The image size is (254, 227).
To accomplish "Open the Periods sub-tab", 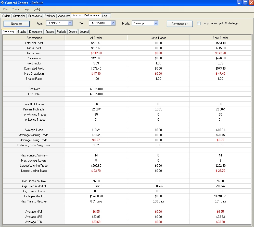I will click(x=61, y=32).
